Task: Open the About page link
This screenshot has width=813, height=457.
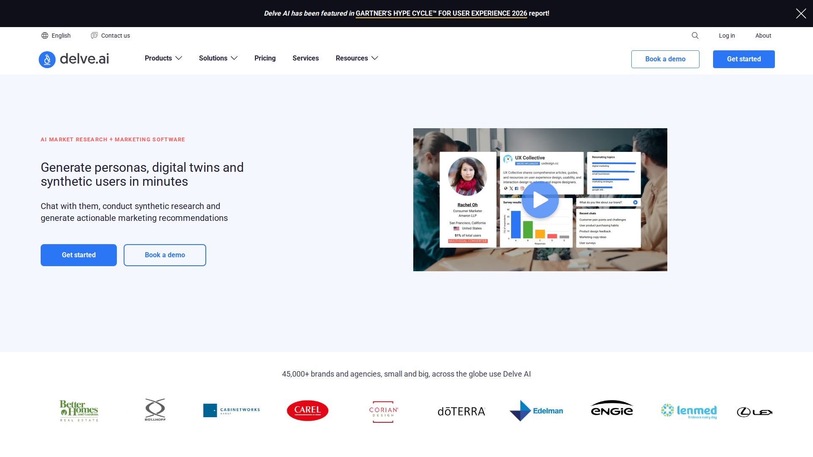Action: (763, 36)
